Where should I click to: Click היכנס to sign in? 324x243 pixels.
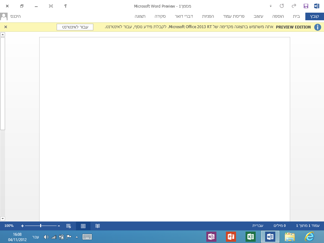[15, 16]
